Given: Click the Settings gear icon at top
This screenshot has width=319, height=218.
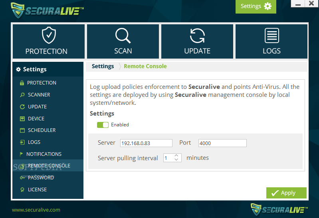Looking at the screenshot, I should (268, 6).
